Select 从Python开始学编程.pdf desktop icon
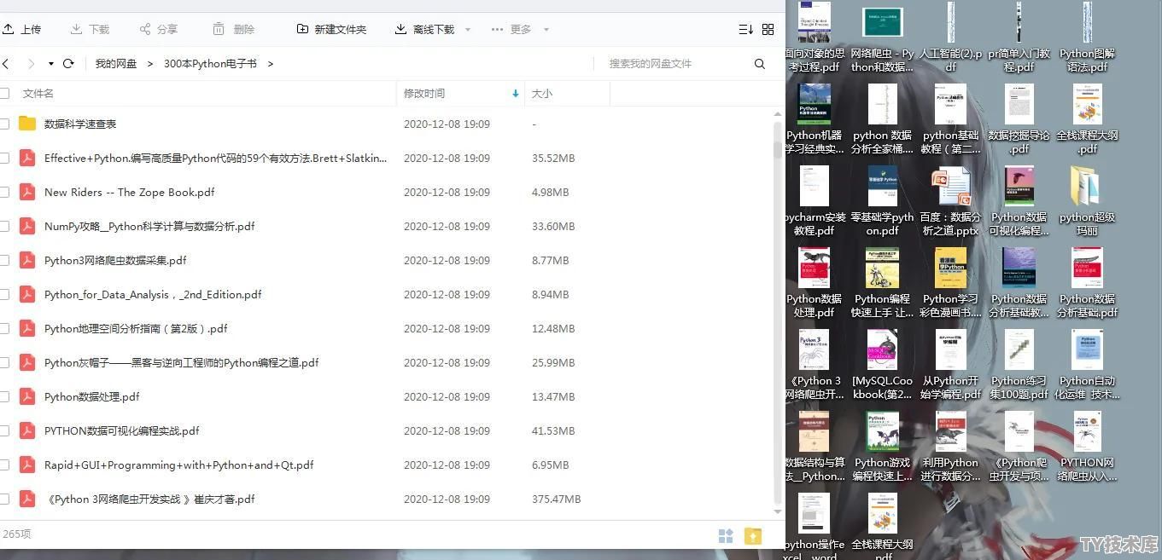 tap(950, 364)
